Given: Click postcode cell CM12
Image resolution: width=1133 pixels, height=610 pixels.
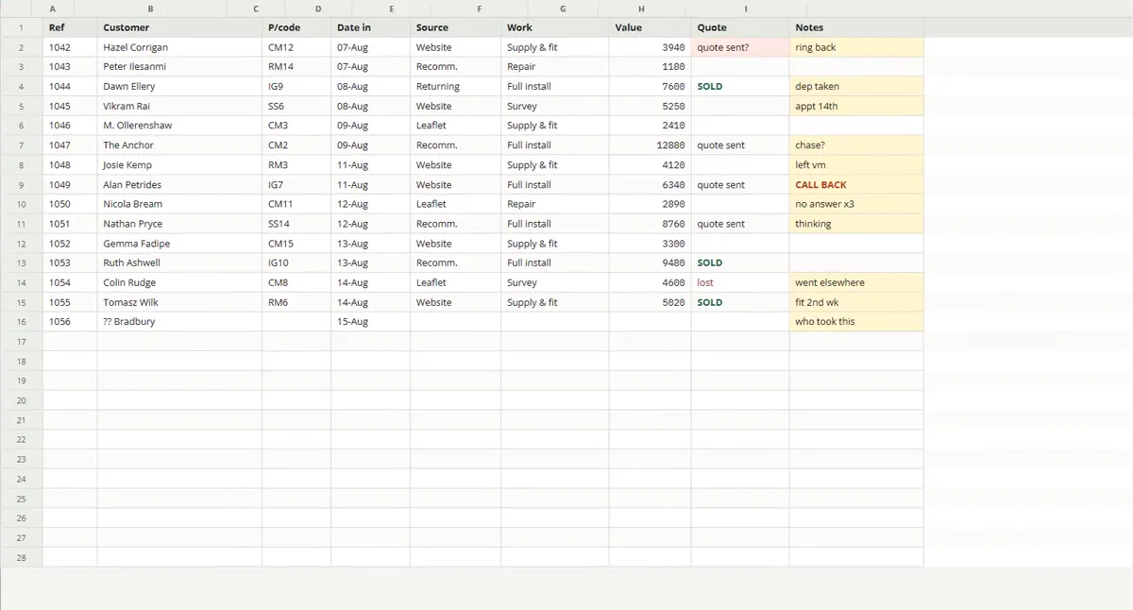Looking at the screenshot, I should [296, 47].
